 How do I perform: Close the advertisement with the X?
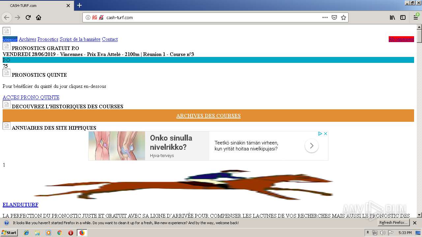click(x=325, y=134)
